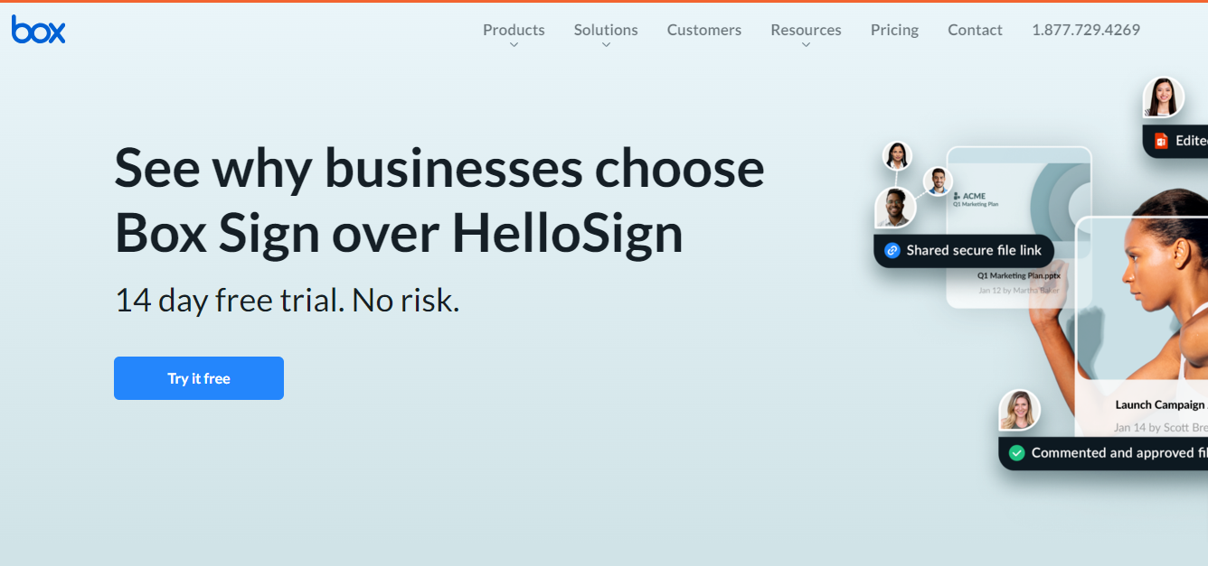Click the avatar next to Commented and approved
Screen dimensions: 1208x566
(x=1021, y=410)
